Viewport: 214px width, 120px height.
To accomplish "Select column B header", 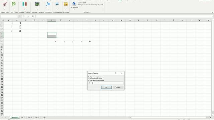I will coord(17,20).
